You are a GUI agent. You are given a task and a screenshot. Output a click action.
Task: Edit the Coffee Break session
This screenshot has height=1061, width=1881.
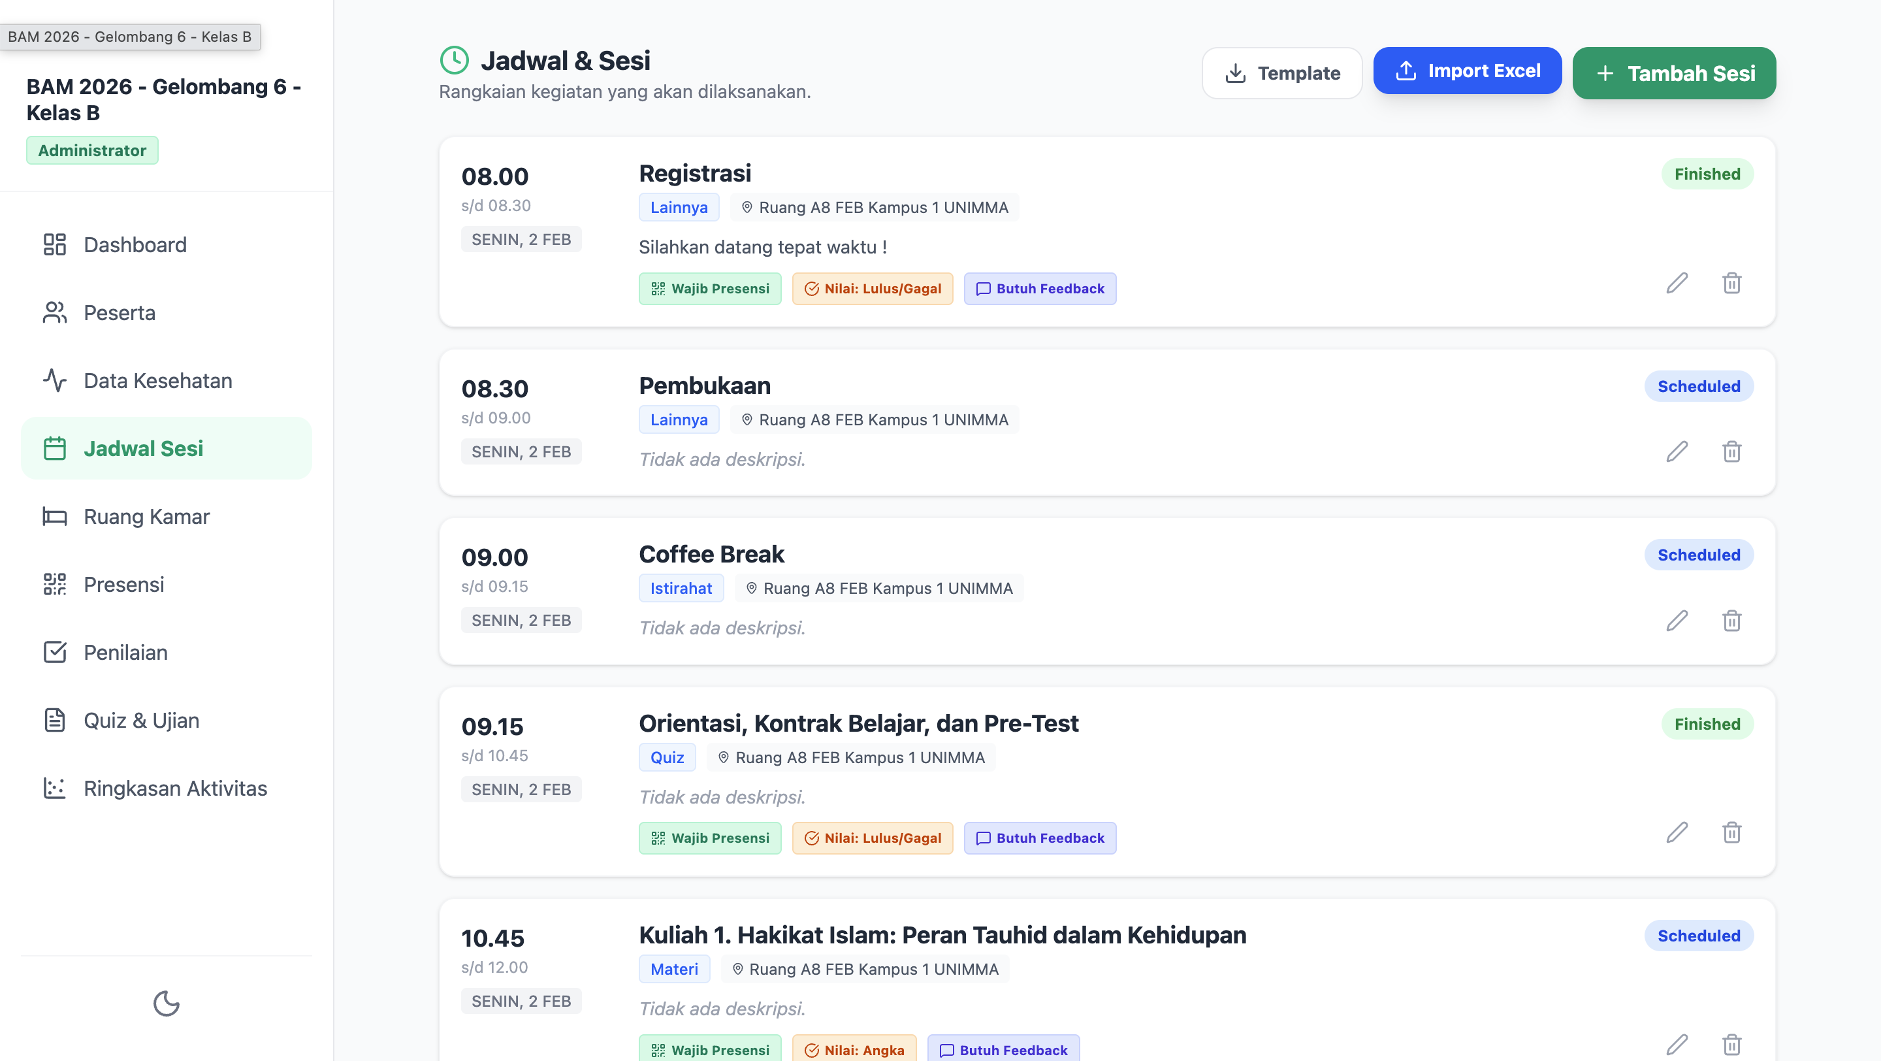pyautogui.click(x=1677, y=621)
